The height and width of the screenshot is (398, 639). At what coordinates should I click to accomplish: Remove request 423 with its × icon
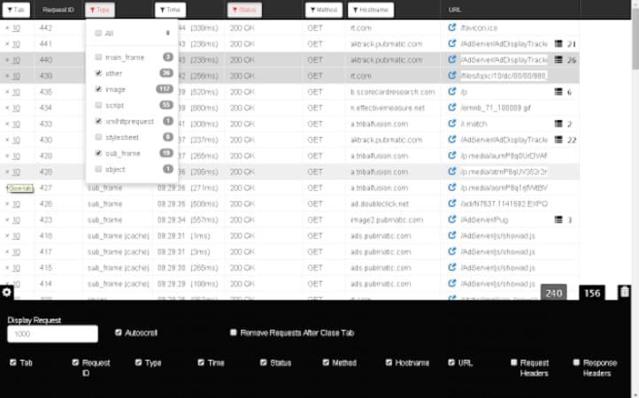click(x=7, y=219)
